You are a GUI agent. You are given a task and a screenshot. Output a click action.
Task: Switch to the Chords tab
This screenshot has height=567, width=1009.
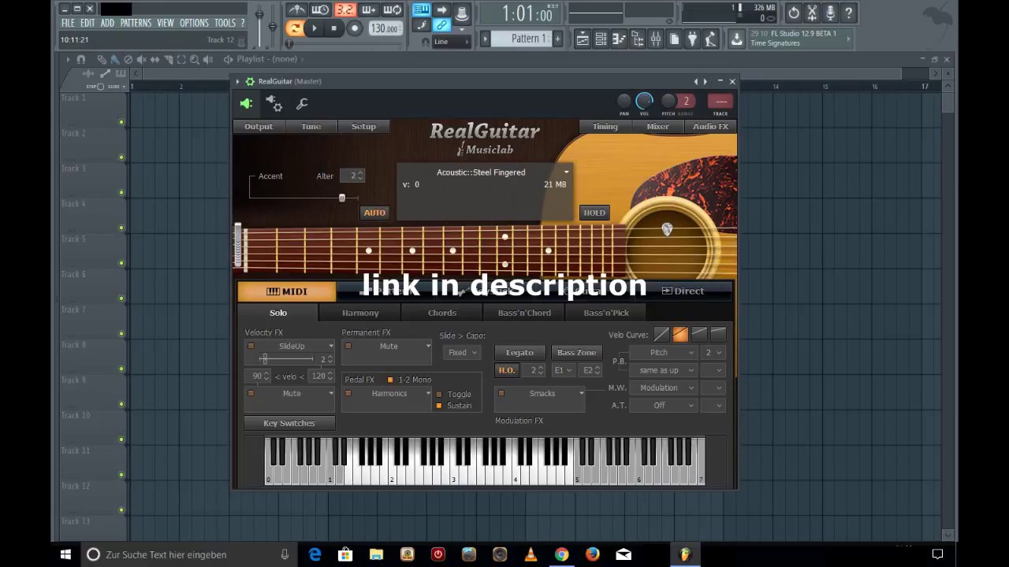pos(442,313)
